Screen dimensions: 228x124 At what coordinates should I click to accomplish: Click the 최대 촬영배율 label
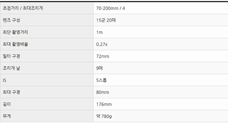tap(15, 44)
